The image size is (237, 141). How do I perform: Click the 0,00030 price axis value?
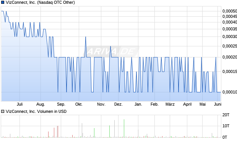coord(230,36)
